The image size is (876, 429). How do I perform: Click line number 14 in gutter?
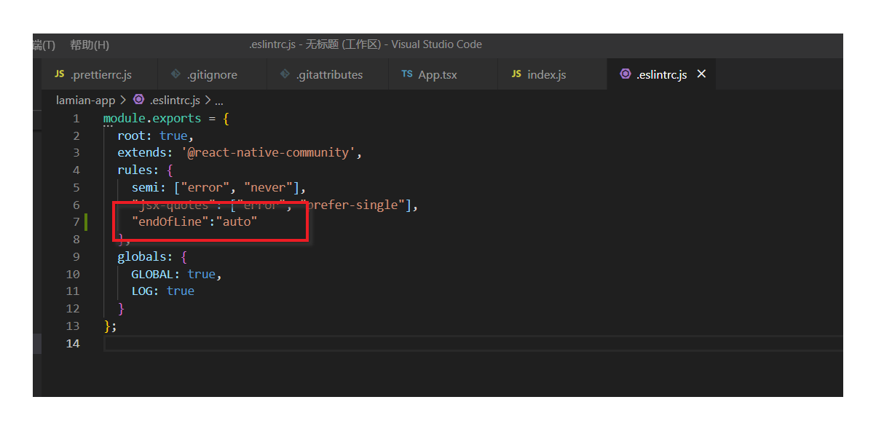tap(73, 342)
